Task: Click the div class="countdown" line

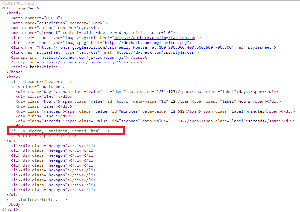Action: 38,87
